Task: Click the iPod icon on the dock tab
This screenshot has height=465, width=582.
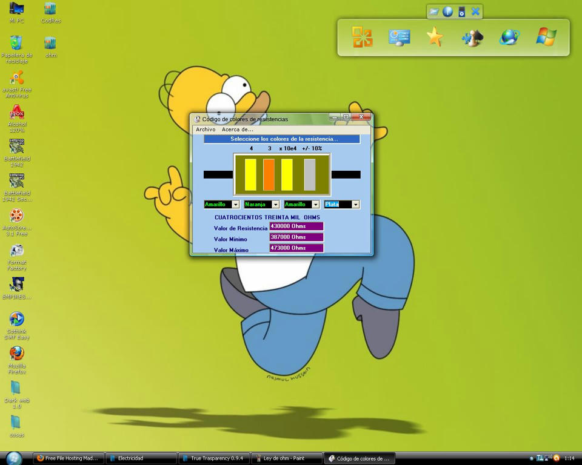Action: click(x=462, y=12)
